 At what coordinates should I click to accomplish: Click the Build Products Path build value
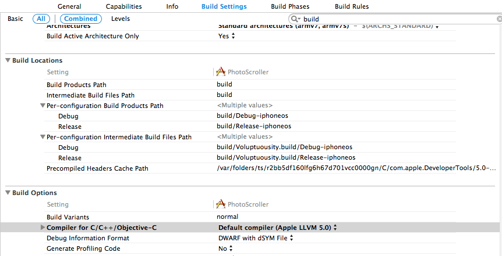pos(224,85)
